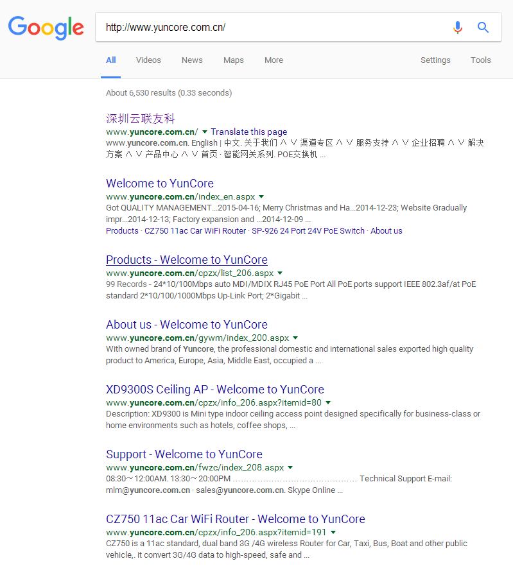Start voice search with microphone icon
Image resolution: width=513 pixels, height=568 pixels.
pos(458,27)
